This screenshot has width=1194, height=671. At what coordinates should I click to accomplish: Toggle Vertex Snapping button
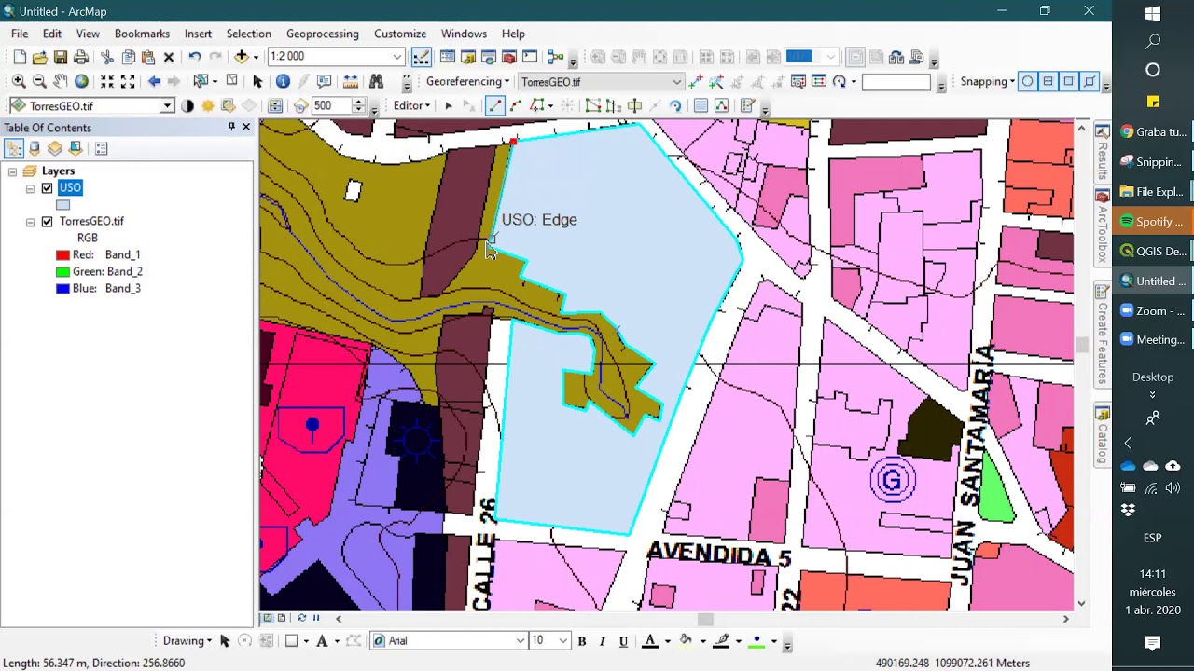tap(1069, 82)
